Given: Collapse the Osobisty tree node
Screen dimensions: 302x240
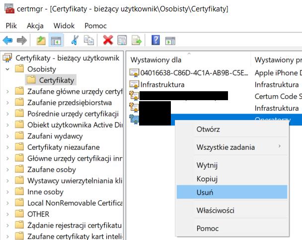Looking at the screenshot, I should tap(7, 69).
